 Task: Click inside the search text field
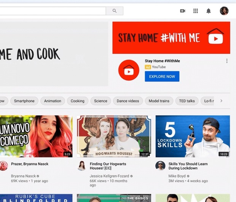[53, 11]
